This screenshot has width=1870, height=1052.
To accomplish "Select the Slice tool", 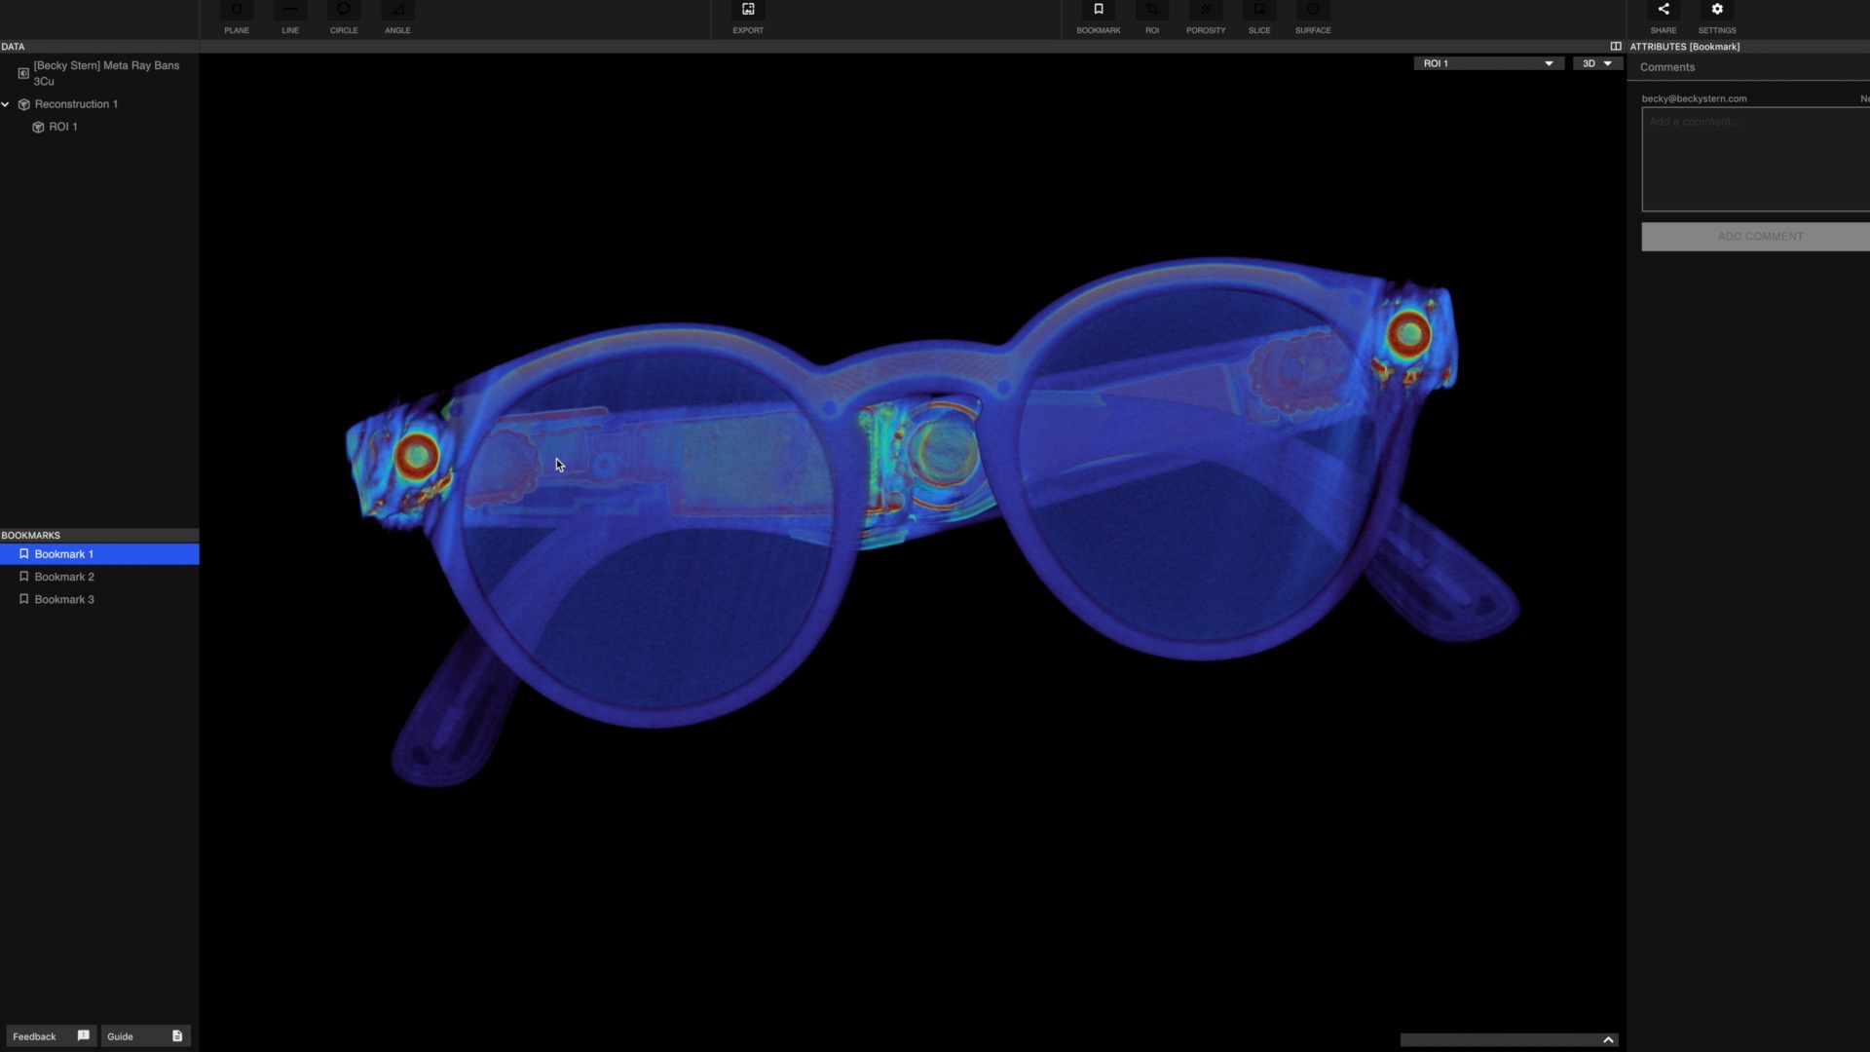I will 1259,12.
